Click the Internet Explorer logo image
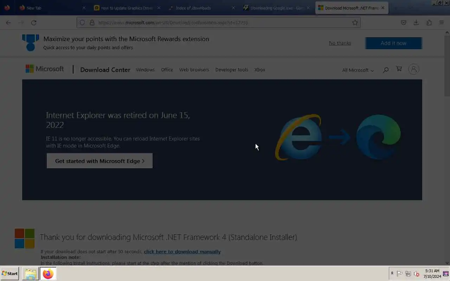 pos(298,137)
